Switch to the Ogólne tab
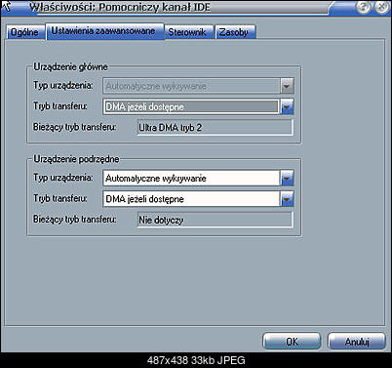The image size is (392, 368). tap(25, 32)
